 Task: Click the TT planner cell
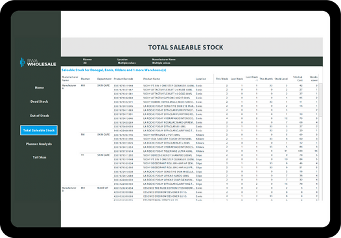[82, 155]
